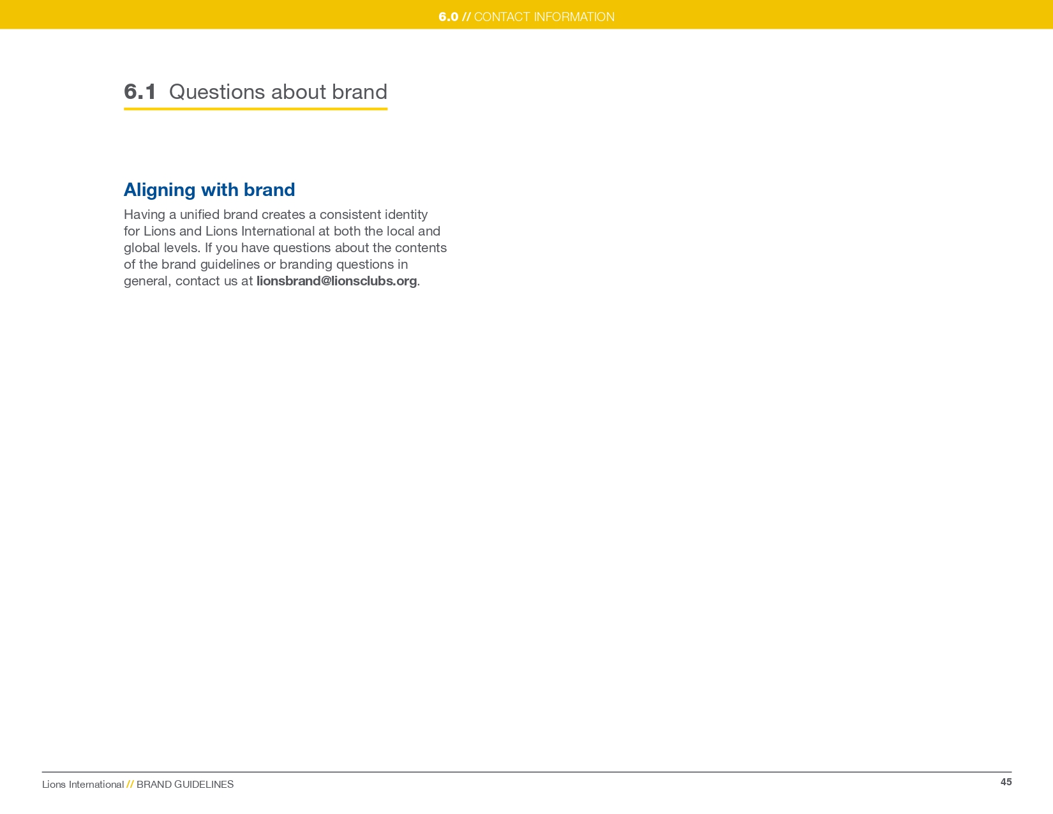Click the line starting "of the brand guidelines"
This screenshot has width=1053, height=814.
265,264
